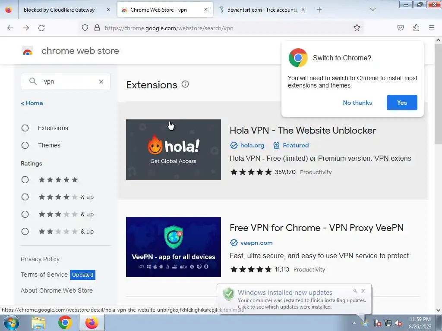Open Free VPN for Chrome VeePN title

pyautogui.click(x=316, y=228)
